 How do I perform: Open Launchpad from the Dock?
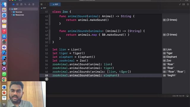click(4, 10)
